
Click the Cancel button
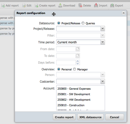(x=114, y=117)
